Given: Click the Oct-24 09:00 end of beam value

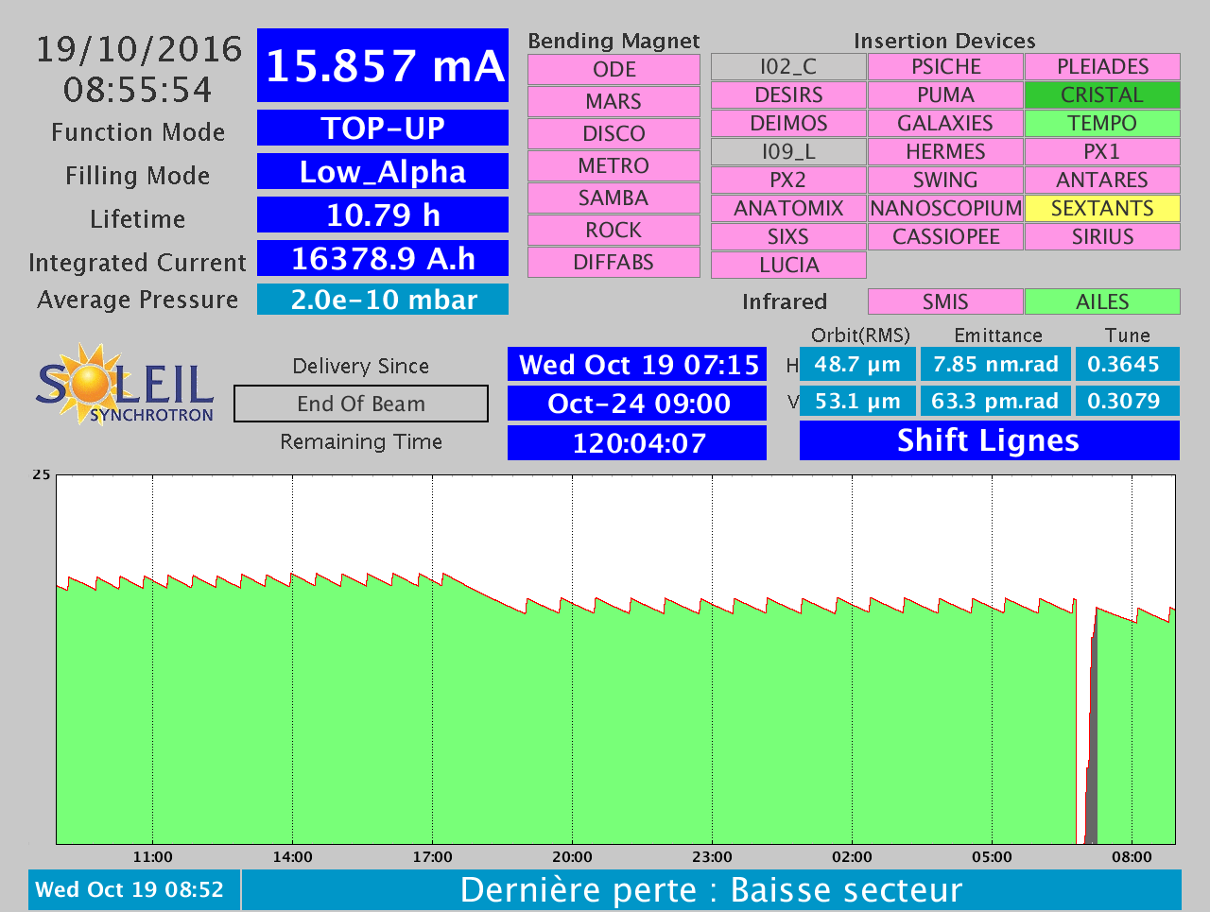Looking at the screenshot, I should coord(637,404).
